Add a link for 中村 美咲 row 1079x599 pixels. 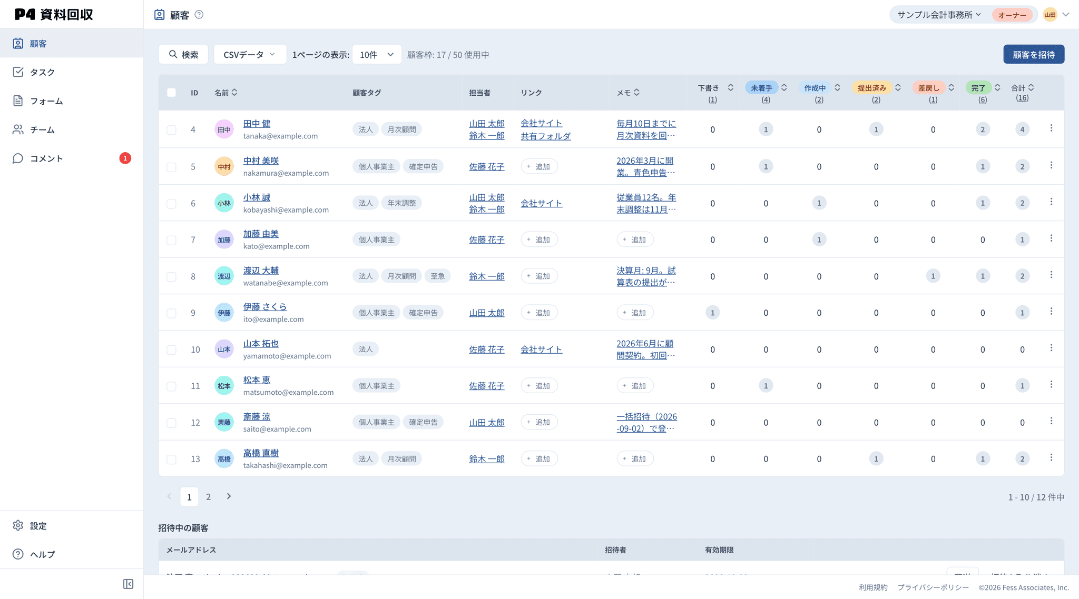(539, 166)
